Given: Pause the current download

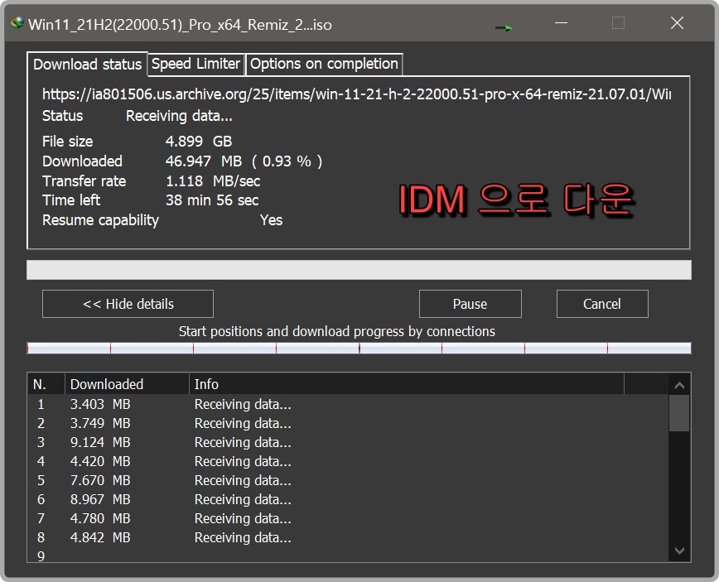Looking at the screenshot, I should (x=470, y=304).
